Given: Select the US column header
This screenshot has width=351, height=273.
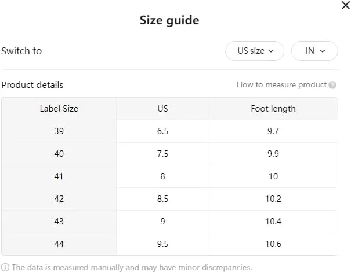Looking at the screenshot, I should pyautogui.click(x=163, y=109).
